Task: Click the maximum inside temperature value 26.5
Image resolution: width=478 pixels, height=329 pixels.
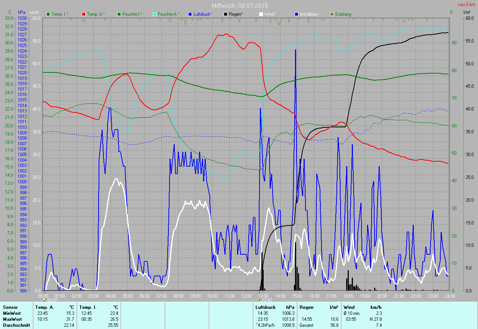Action: coord(114,319)
